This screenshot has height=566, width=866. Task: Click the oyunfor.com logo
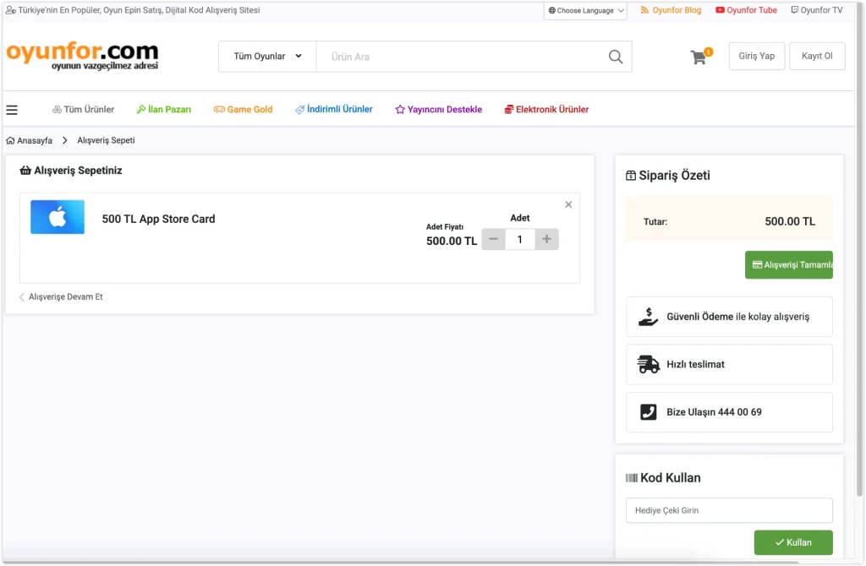coord(82,56)
